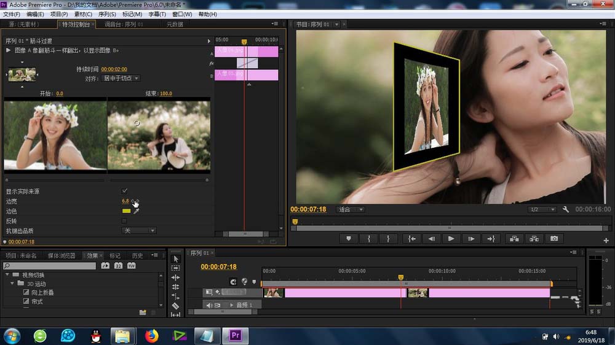This screenshot has width=615, height=345.
Task: Switch to History tab
Action: (137, 256)
